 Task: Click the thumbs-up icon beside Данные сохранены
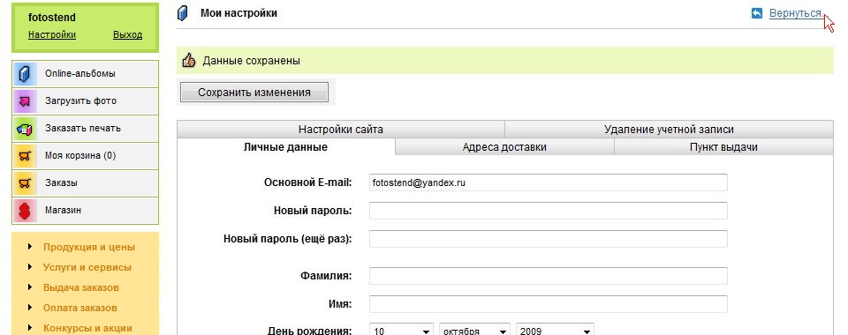click(189, 61)
